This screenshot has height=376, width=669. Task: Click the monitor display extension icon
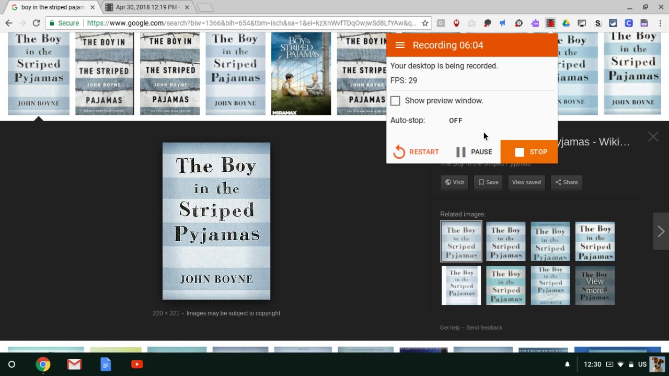[582, 23]
